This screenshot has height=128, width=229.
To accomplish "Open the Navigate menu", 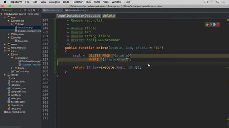I will [54, 2].
